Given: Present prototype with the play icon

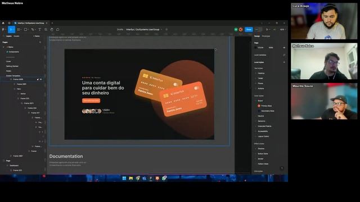Looking at the screenshot, I should click(x=267, y=30).
